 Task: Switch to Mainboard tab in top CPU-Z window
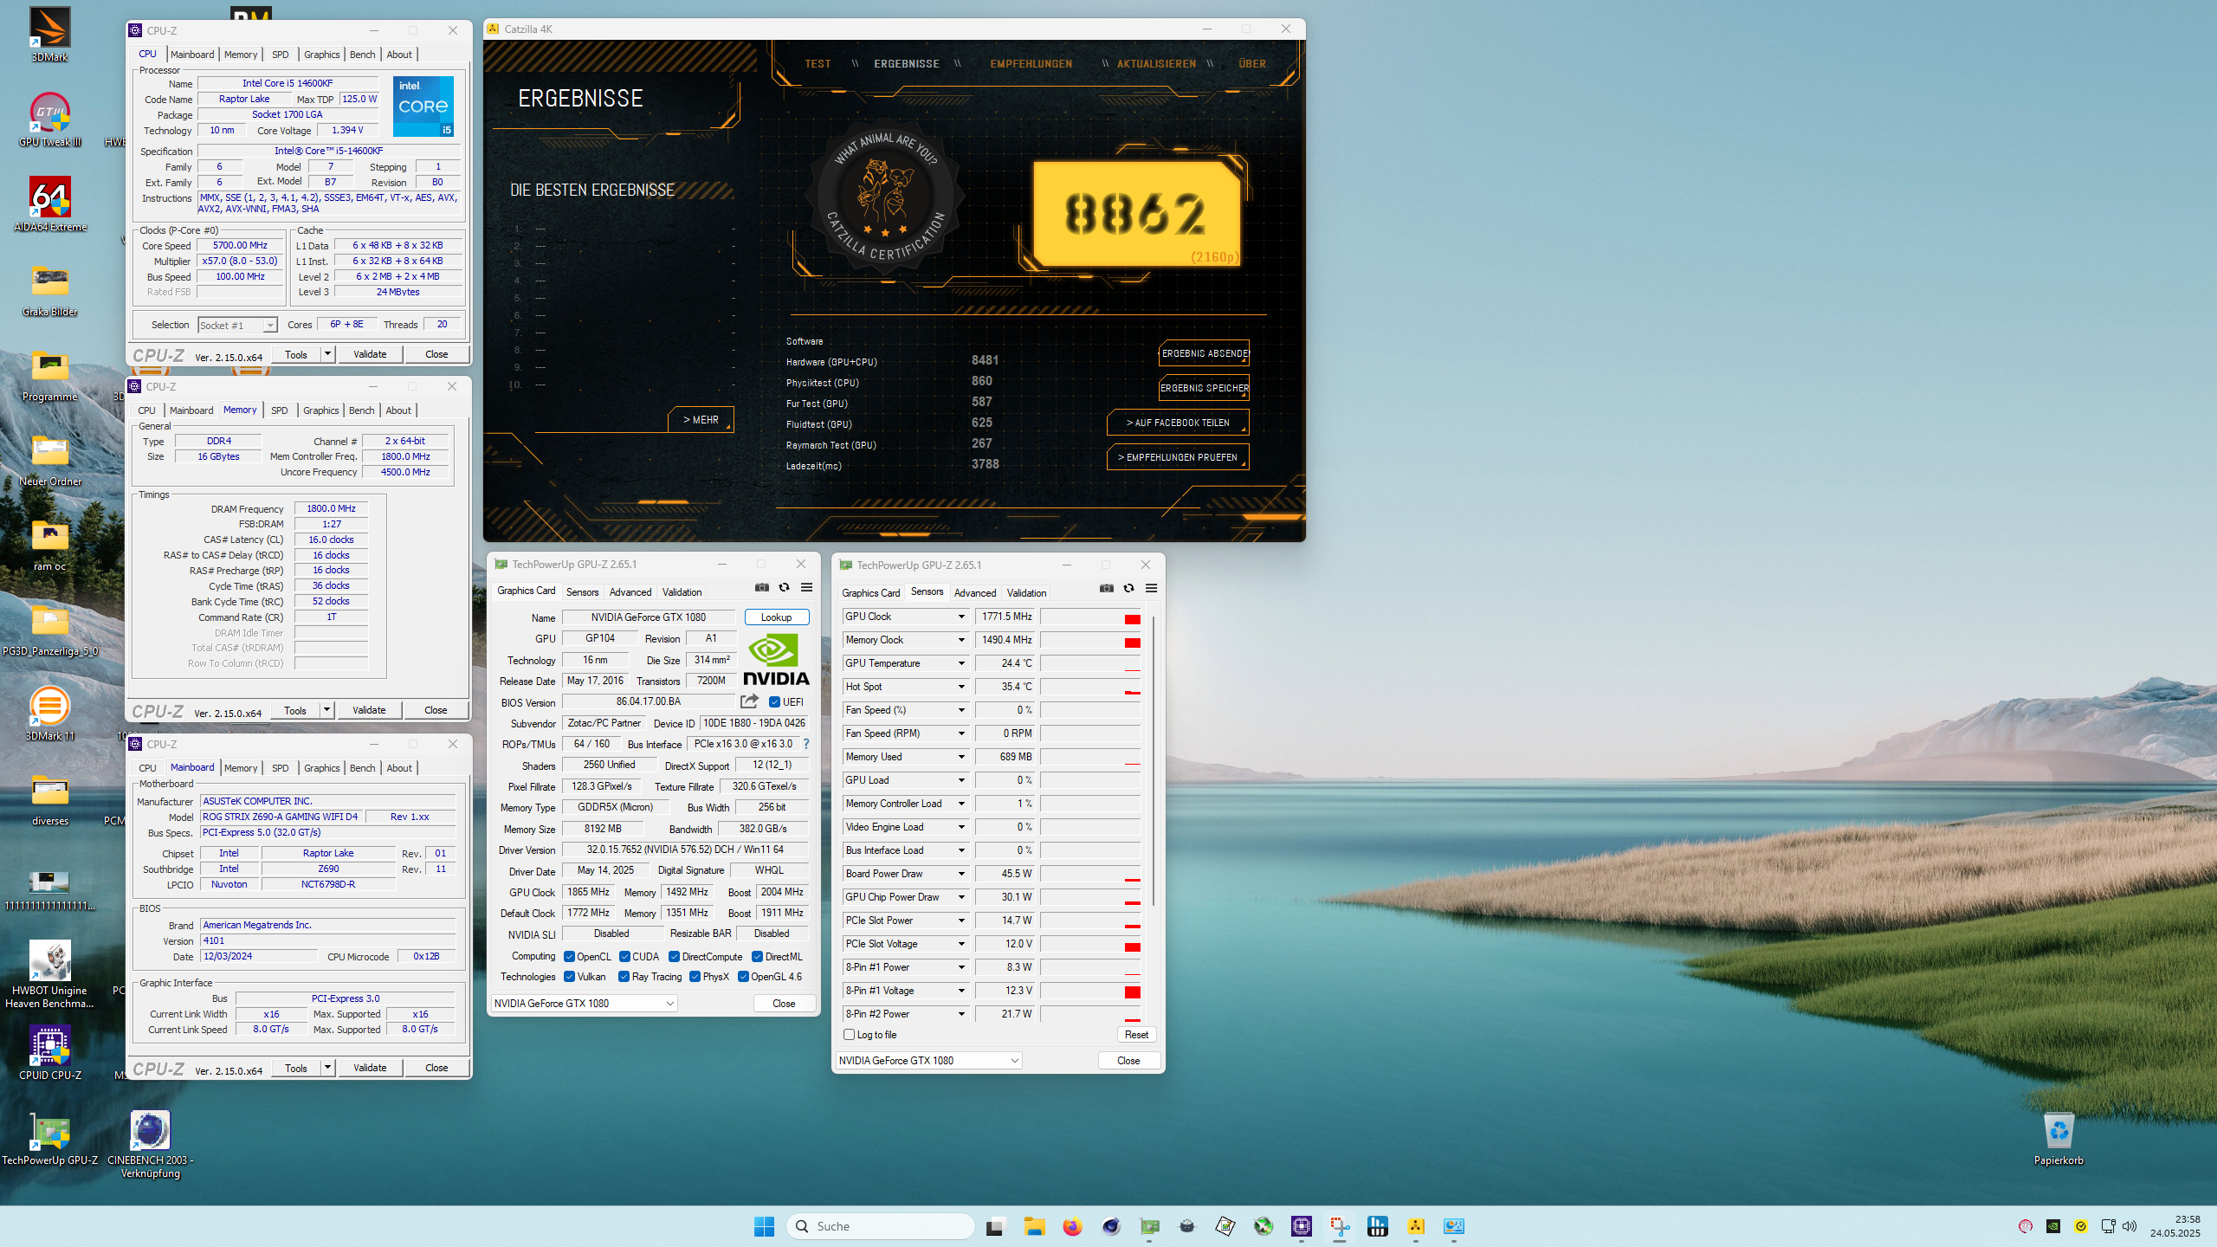tap(192, 55)
